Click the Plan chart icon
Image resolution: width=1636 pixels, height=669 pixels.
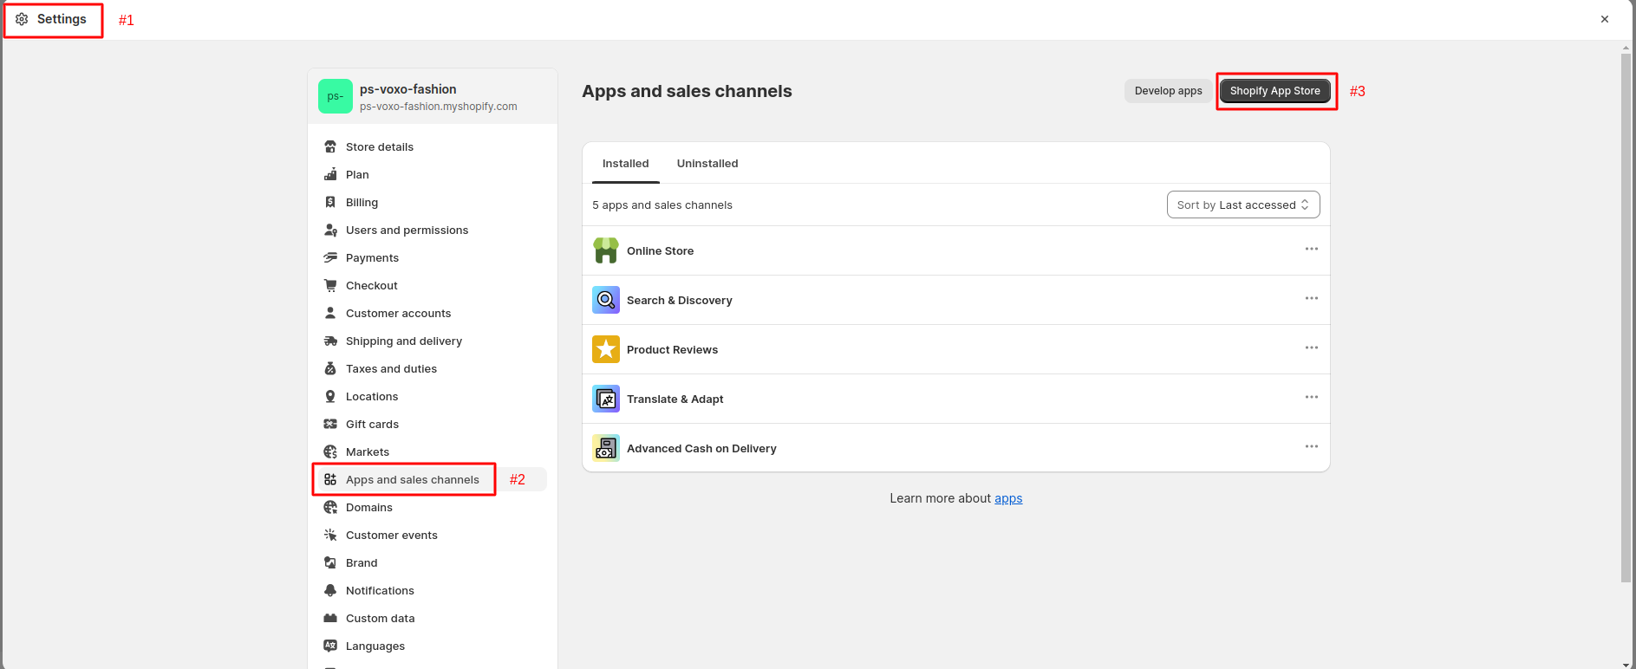click(330, 174)
